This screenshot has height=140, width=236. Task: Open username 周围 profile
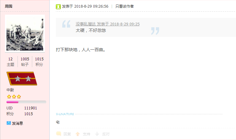coord(9,6)
